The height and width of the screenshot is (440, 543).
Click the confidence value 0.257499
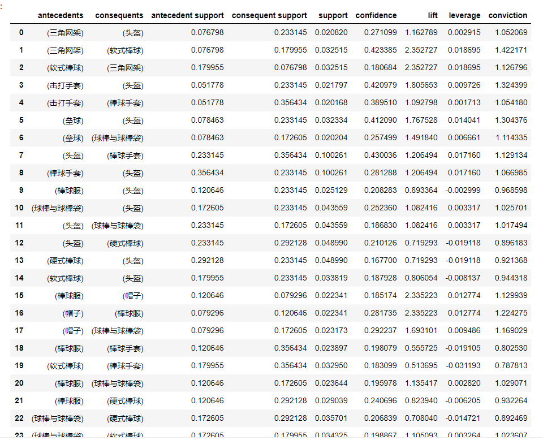[x=380, y=138]
